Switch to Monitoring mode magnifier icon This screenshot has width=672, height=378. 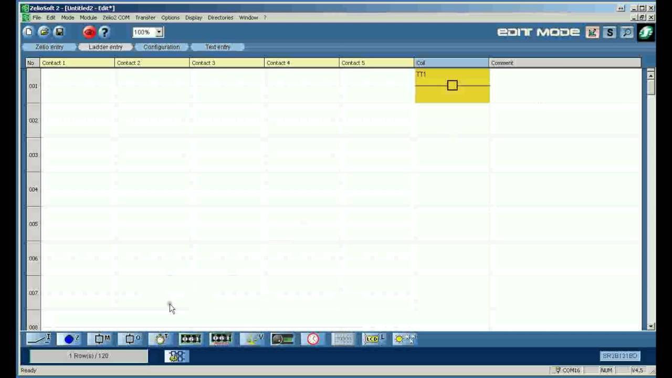(627, 33)
